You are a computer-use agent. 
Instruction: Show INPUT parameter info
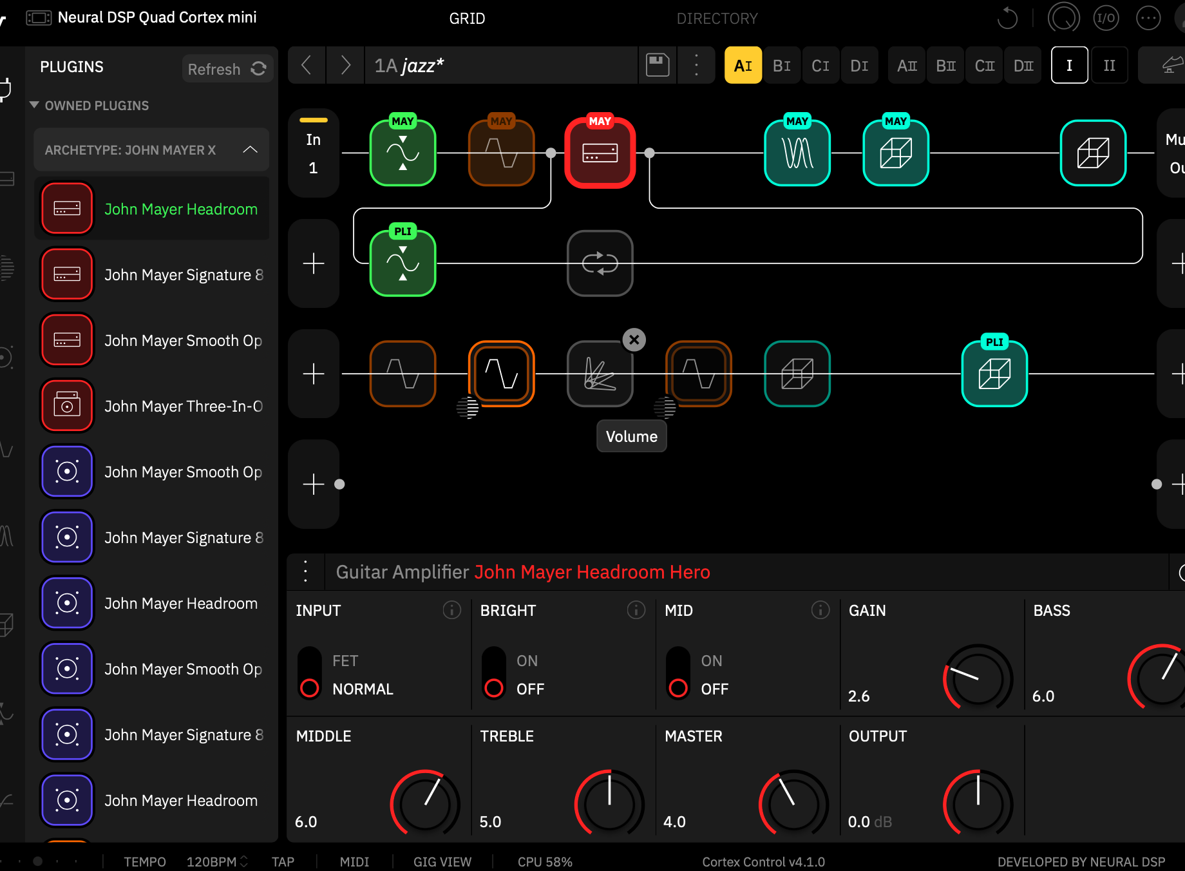pos(452,609)
